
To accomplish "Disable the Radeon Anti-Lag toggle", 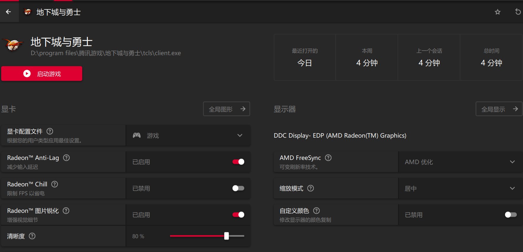I will click(238, 162).
